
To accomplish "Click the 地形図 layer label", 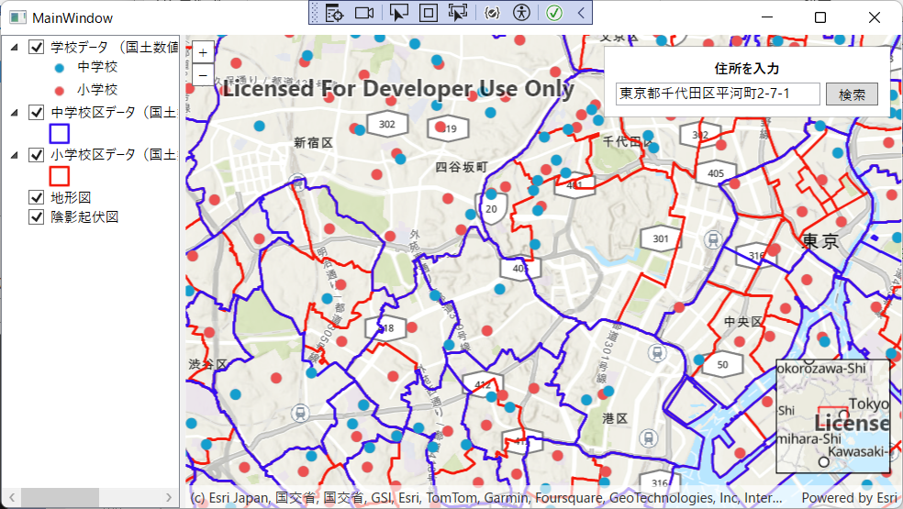I will coord(71,197).
